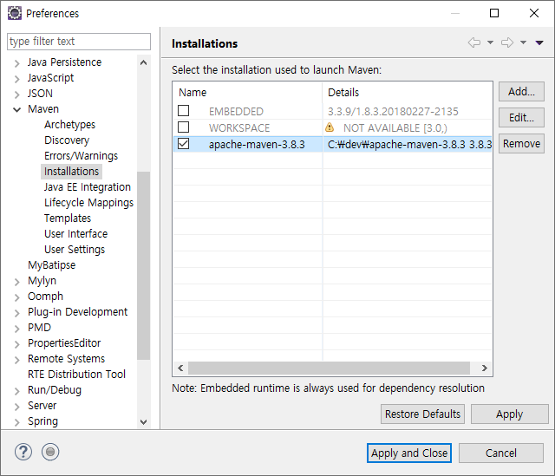
Task: Select Installations in the tree
Action: (x=71, y=172)
